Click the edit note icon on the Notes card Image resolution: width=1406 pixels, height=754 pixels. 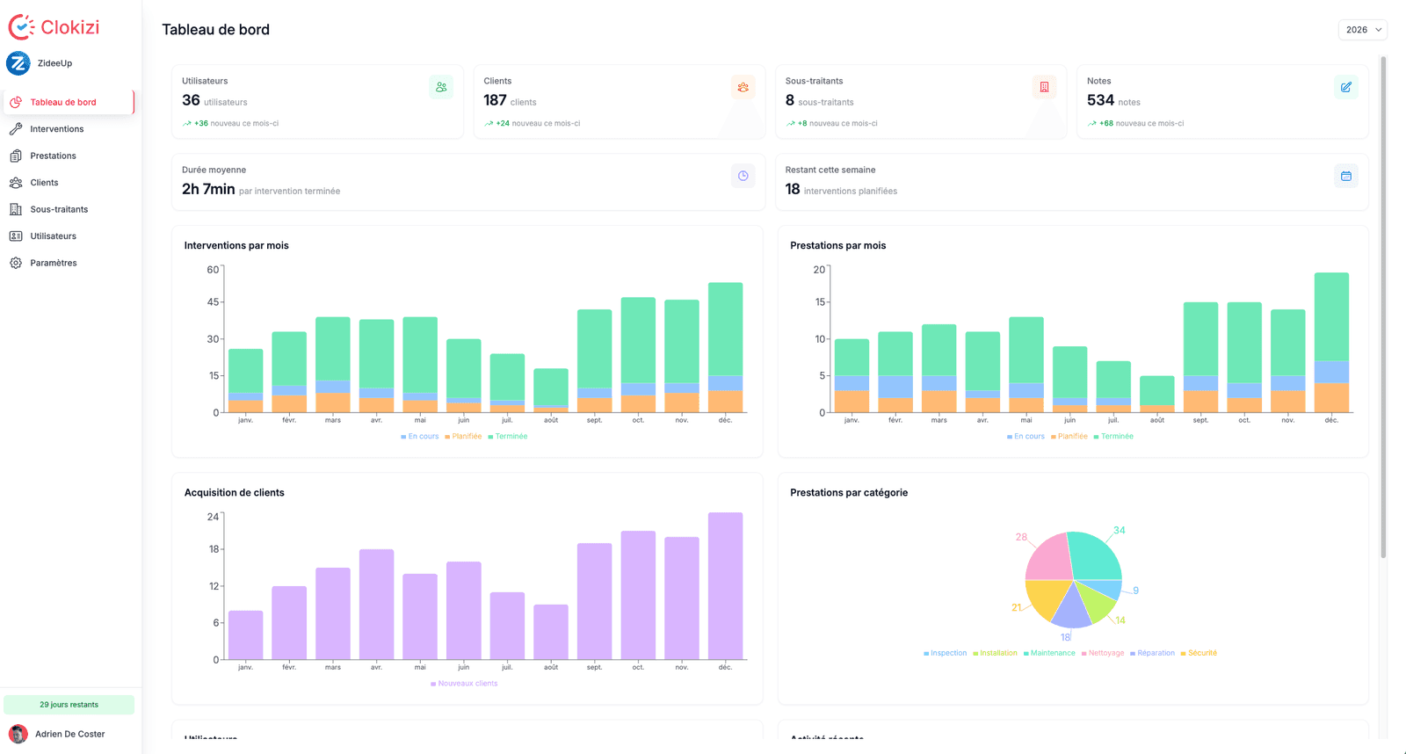coord(1345,87)
